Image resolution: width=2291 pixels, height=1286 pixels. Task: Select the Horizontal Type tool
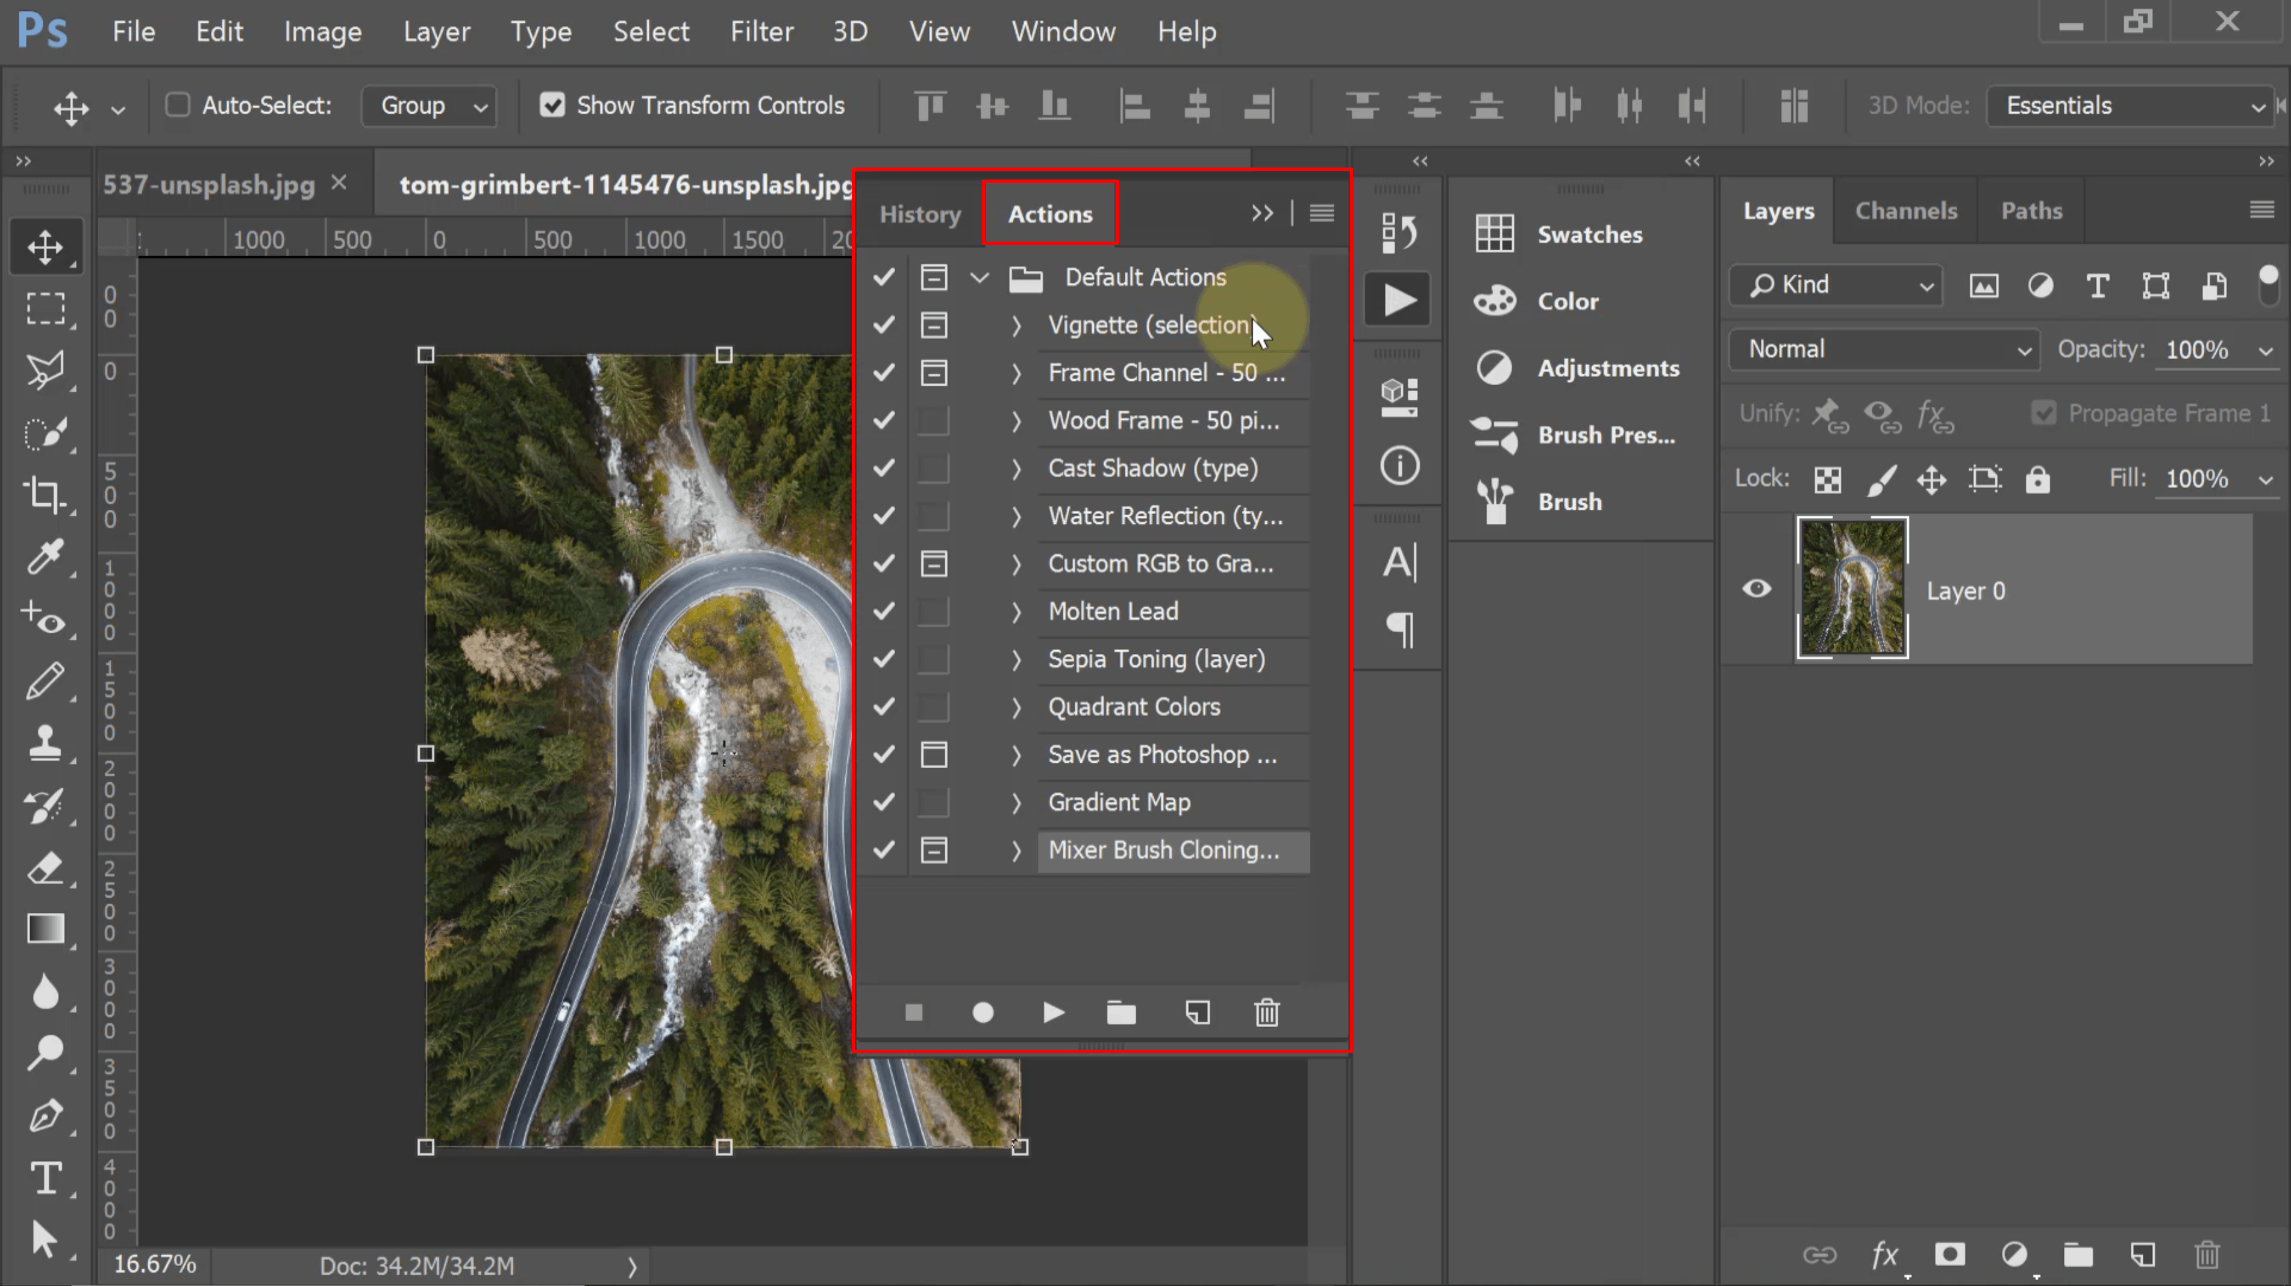coord(45,1177)
